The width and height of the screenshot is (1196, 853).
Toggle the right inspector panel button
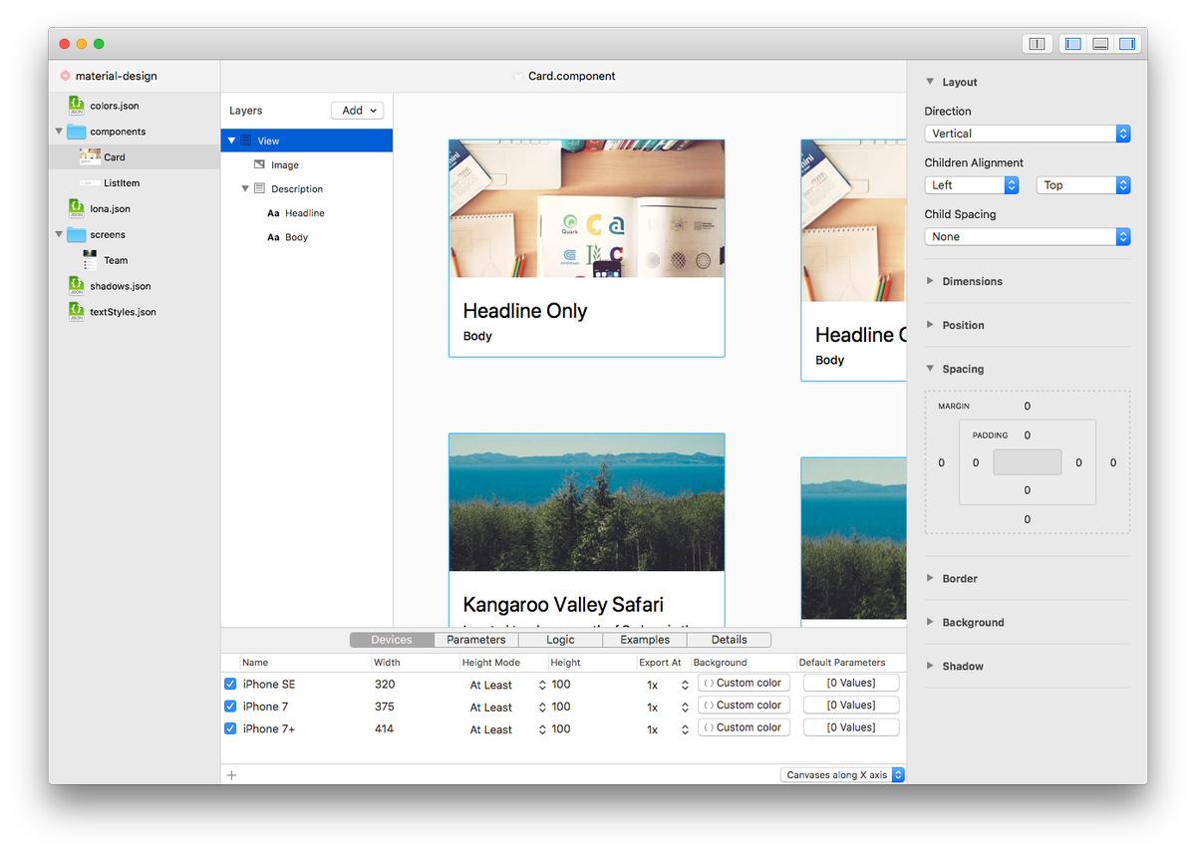[1127, 44]
